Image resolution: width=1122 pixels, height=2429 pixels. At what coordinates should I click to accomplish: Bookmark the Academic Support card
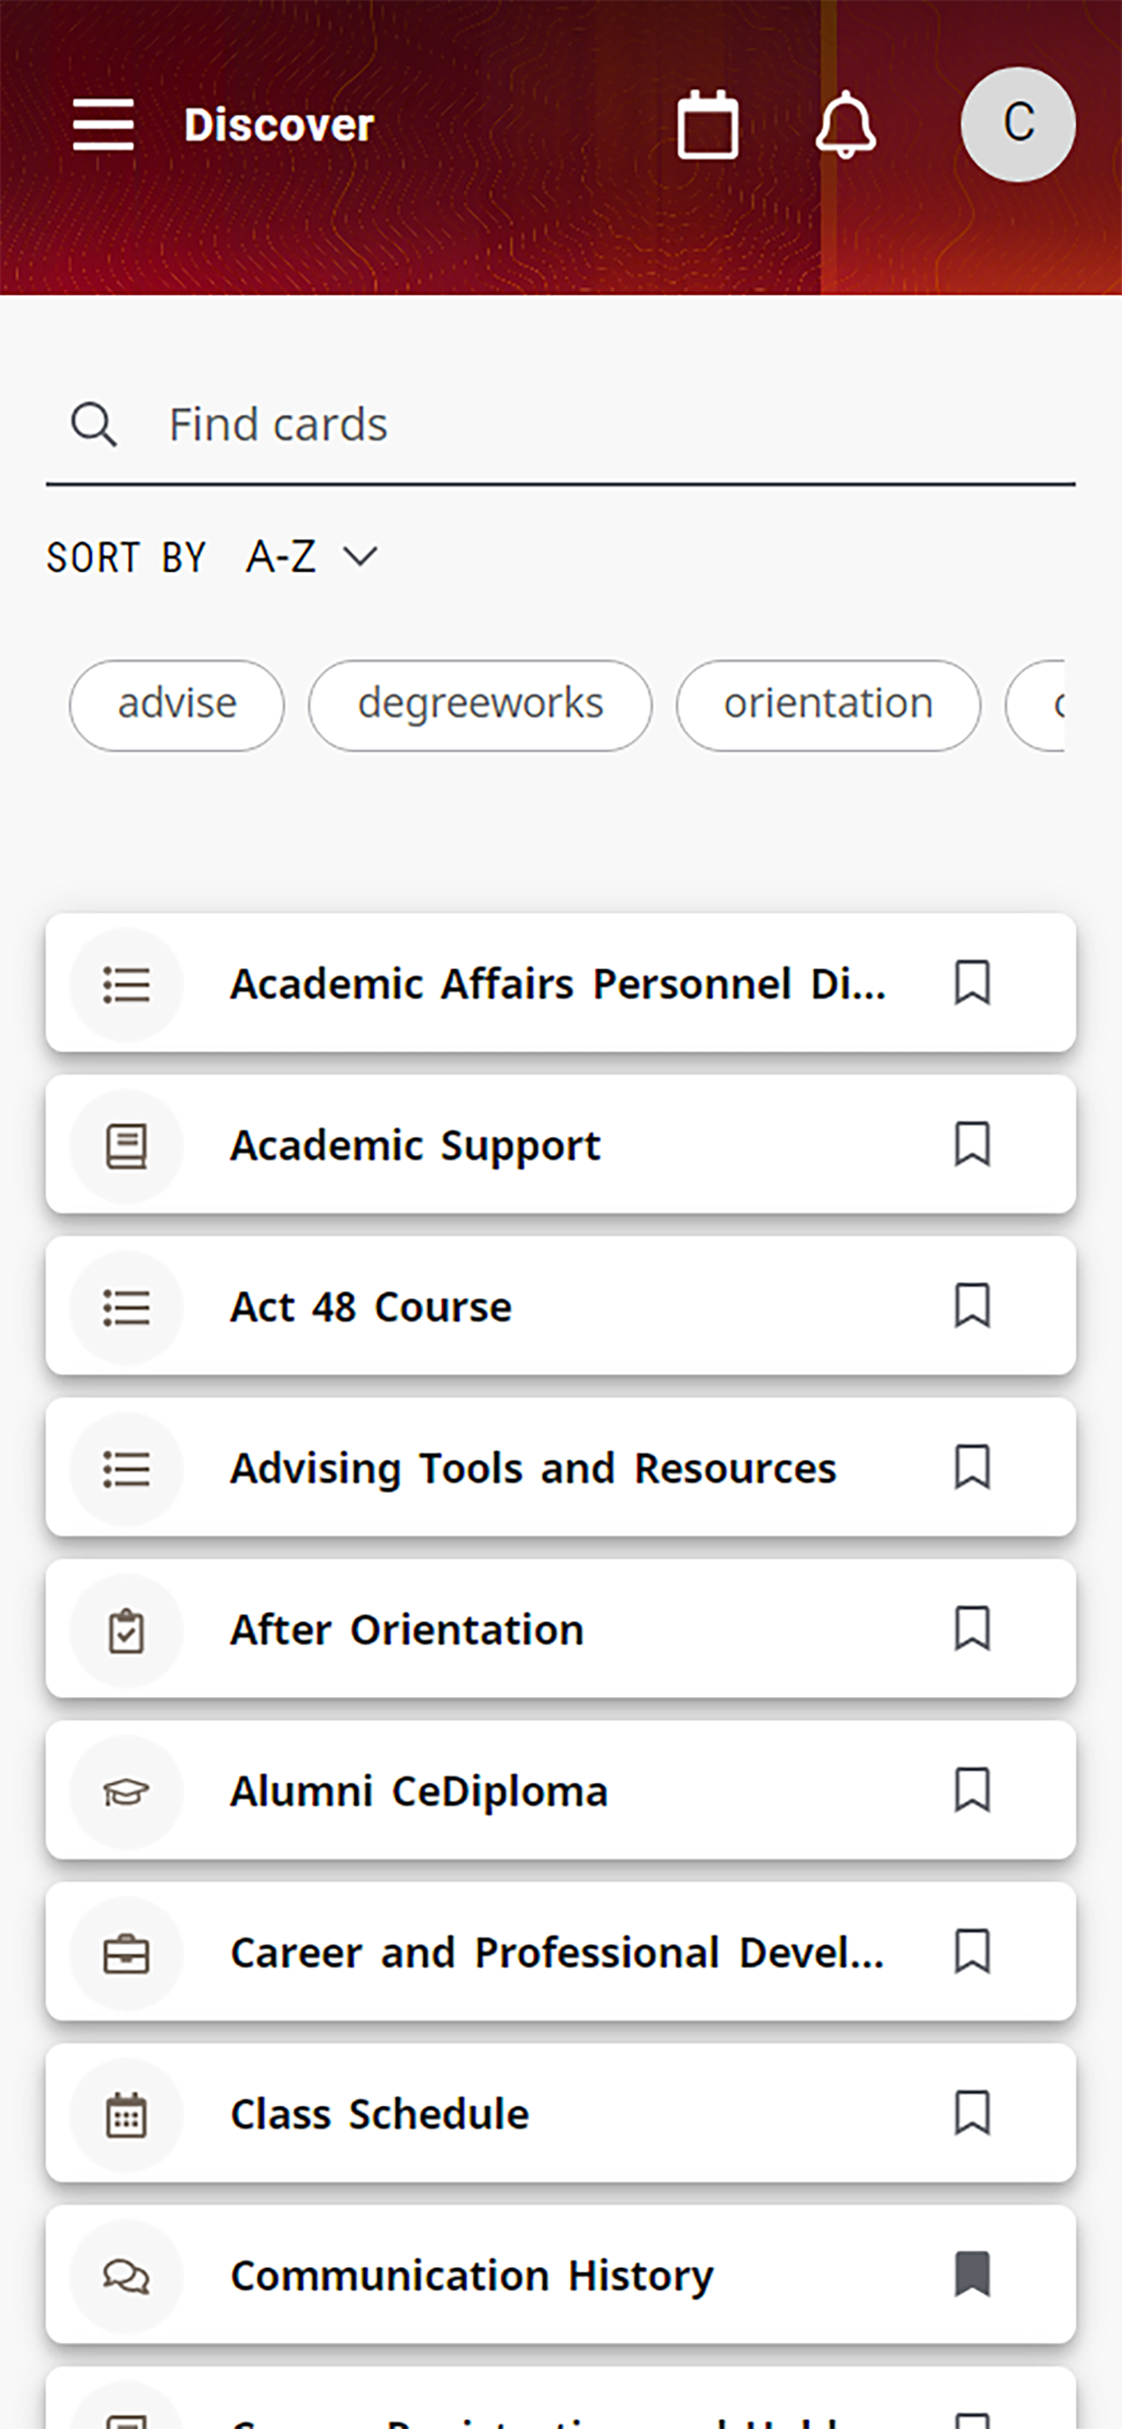(x=972, y=1144)
